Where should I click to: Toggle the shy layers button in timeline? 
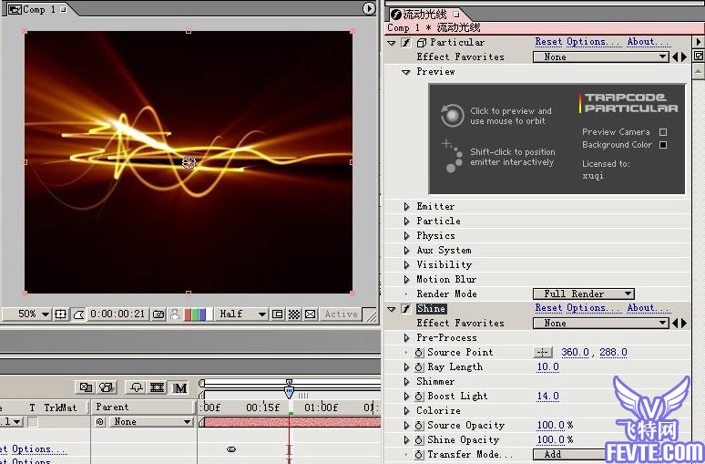(137, 387)
